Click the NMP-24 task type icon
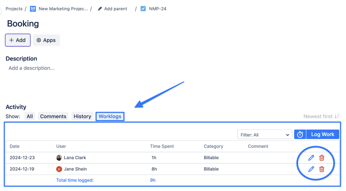This screenshot has height=191, width=346. coord(143,9)
